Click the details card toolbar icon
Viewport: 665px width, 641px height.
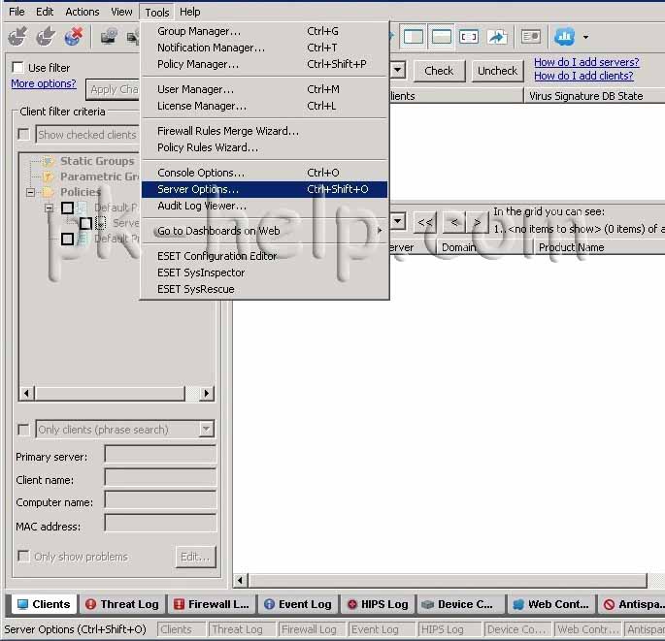click(531, 37)
